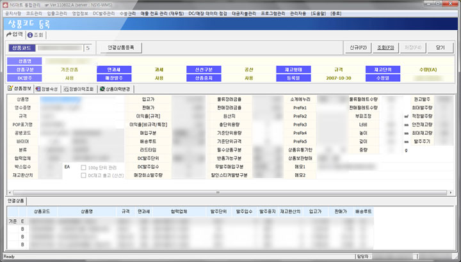This screenshot has height=262, width=461.
Task: Click the 2007-10-30 등록일 value
Action: pyautogui.click(x=339, y=78)
